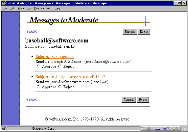Open the Help menu
Image resolution: width=188 pixels, height=132 pixels.
57,8
